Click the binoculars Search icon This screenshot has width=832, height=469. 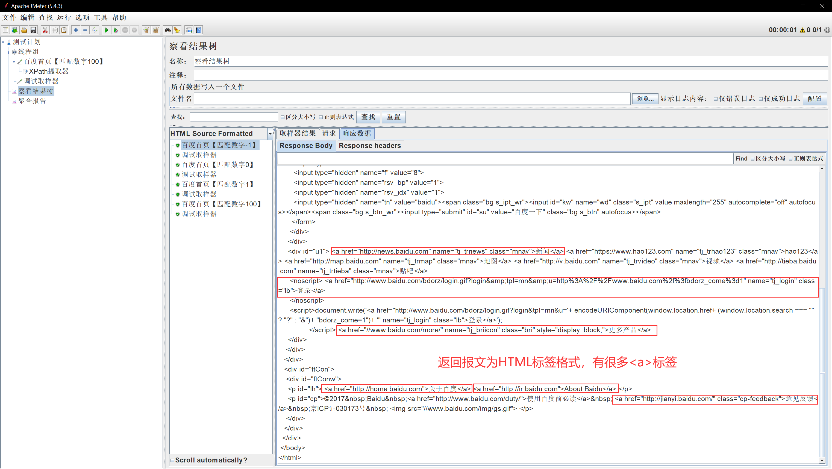(167, 30)
